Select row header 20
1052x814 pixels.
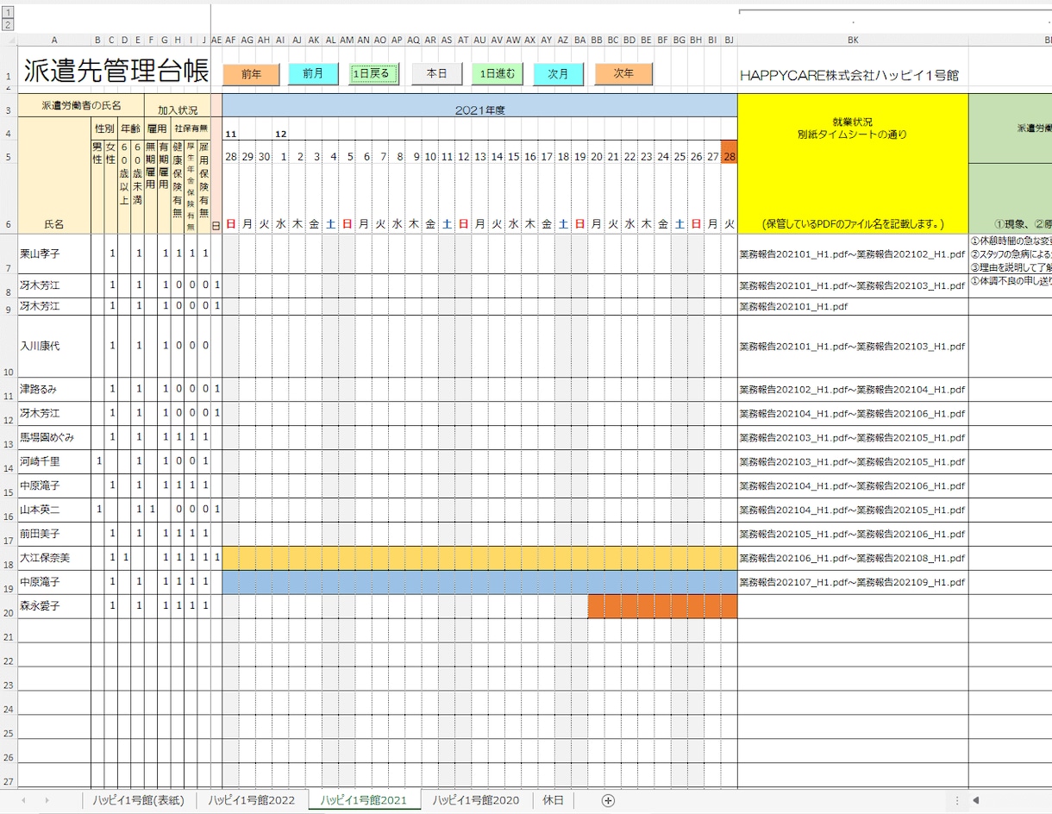pyautogui.click(x=9, y=606)
